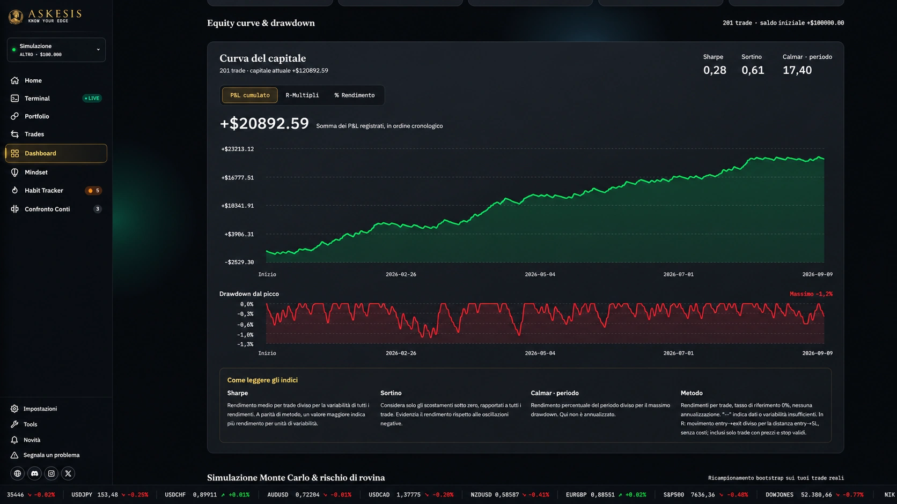Image resolution: width=897 pixels, height=504 pixels.
Task: Click the 2026-05-04 equity chart date label
Action: [540, 274]
